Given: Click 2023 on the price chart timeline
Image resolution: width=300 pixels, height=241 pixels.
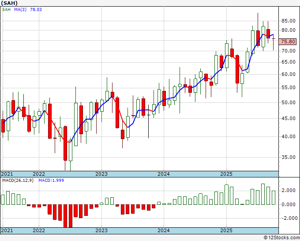Looking at the screenshot, I should point(101,174).
